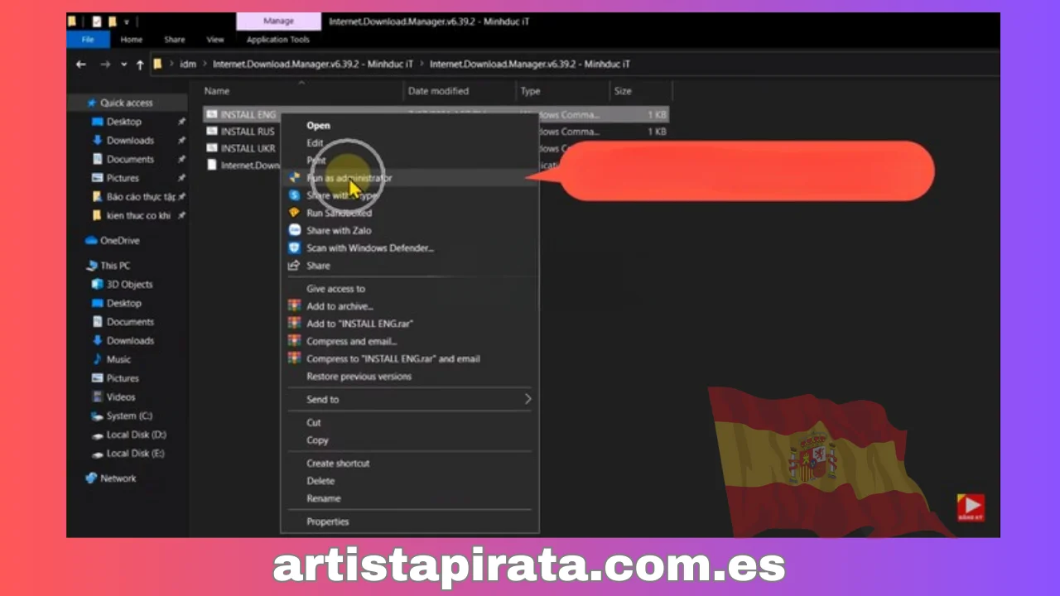1060x596 pixels.
Task: Select the INSTALL RUS file
Action: [248, 132]
